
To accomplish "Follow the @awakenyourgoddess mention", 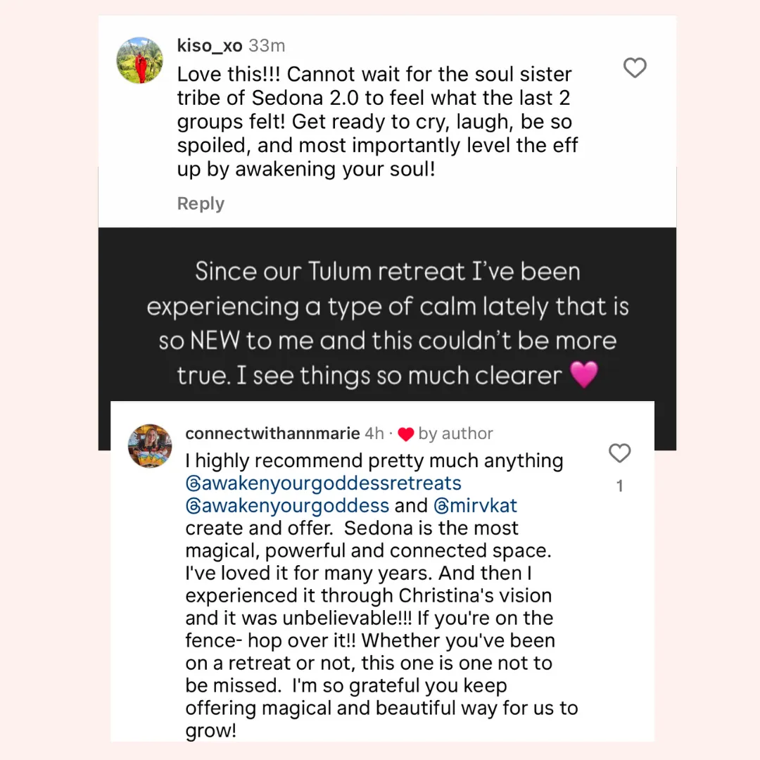I will click(x=287, y=505).
